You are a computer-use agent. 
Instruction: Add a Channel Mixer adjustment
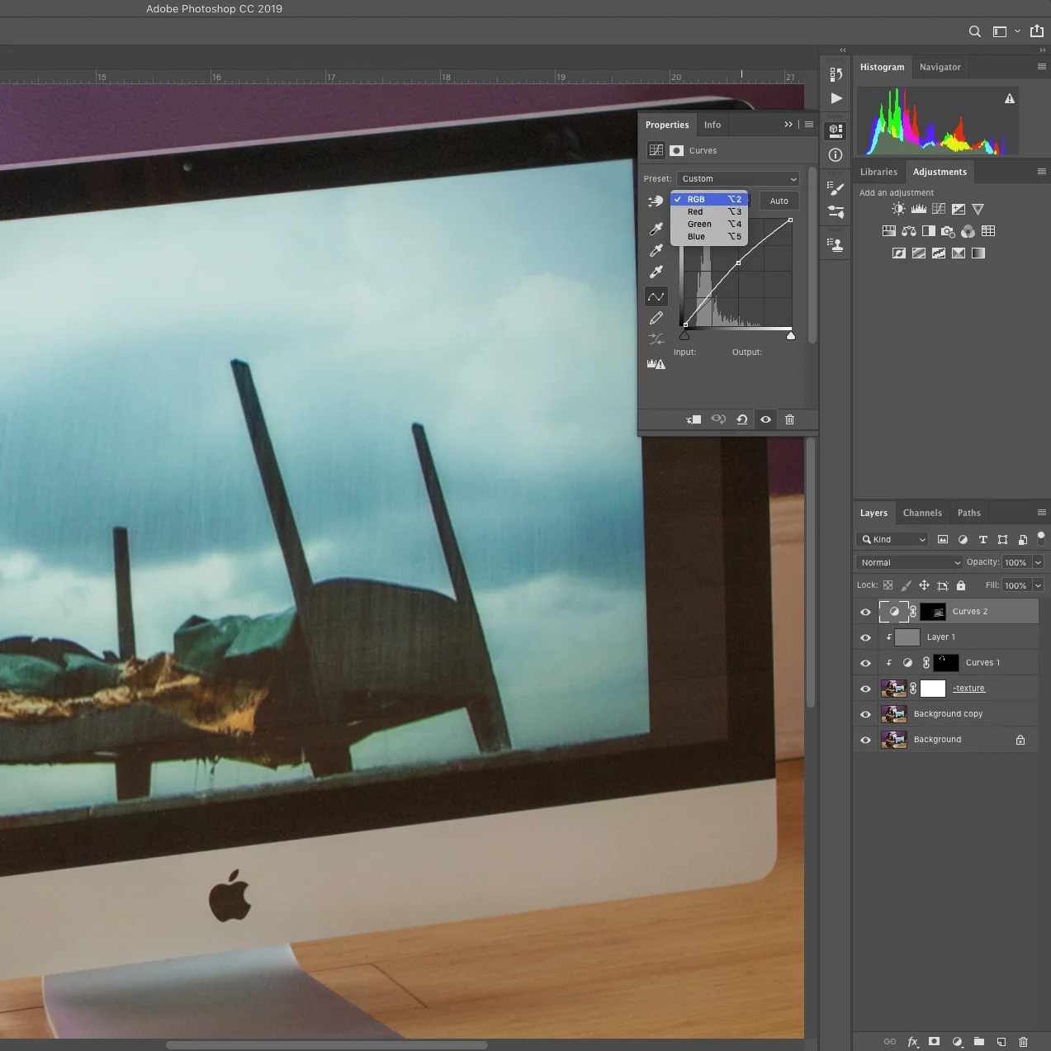coord(968,231)
